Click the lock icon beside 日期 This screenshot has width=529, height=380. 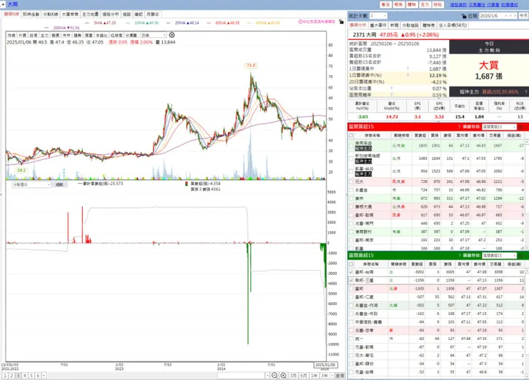(x=464, y=16)
